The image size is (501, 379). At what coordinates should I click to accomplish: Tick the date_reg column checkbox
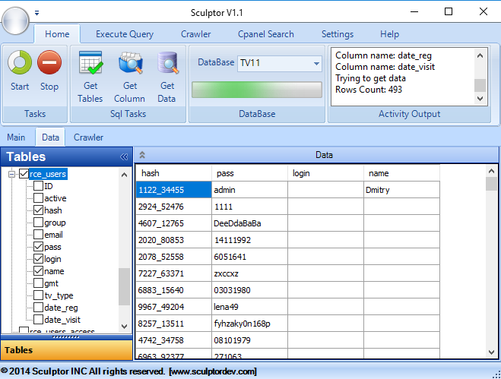(38, 308)
